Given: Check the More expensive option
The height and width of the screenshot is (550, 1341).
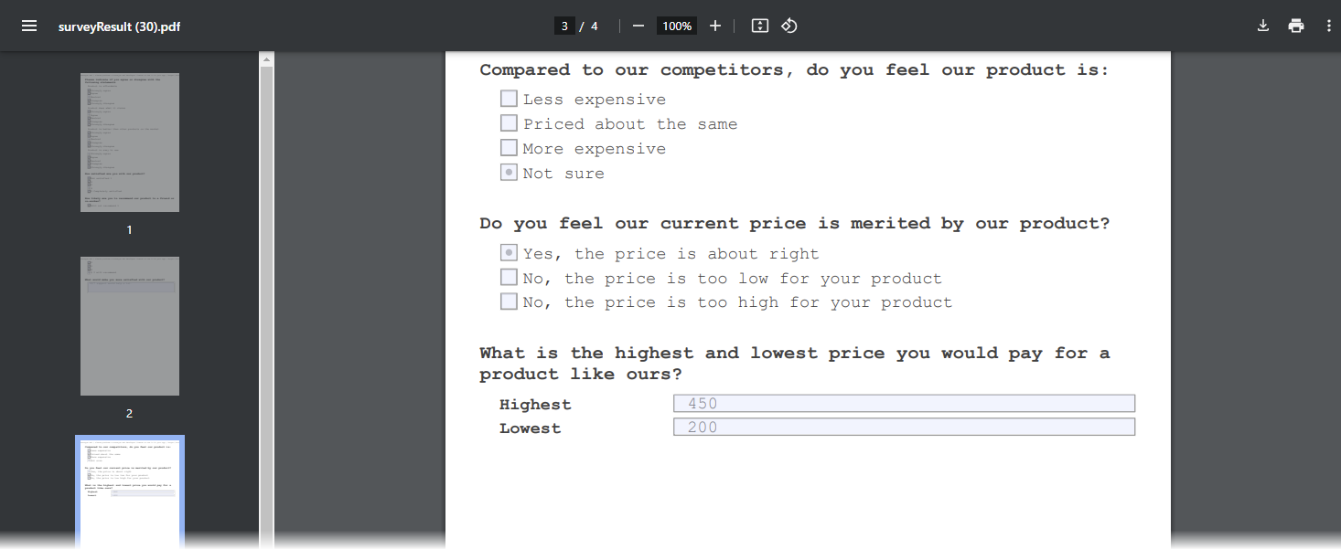Looking at the screenshot, I should pos(509,147).
